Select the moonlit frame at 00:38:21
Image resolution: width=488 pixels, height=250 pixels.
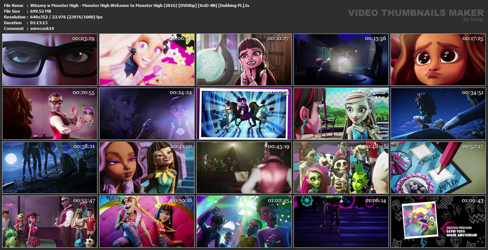[x=50, y=168]
